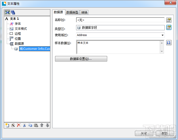Viewport: 178px width, 140px height.
Task: Select the 域:Customer Info.Cus data field item
Action: tap(35, 49)
